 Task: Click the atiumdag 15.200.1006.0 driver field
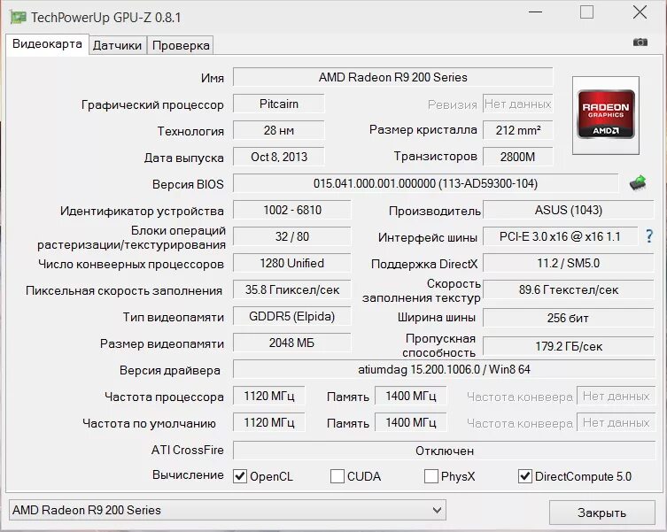coord(444,369)
